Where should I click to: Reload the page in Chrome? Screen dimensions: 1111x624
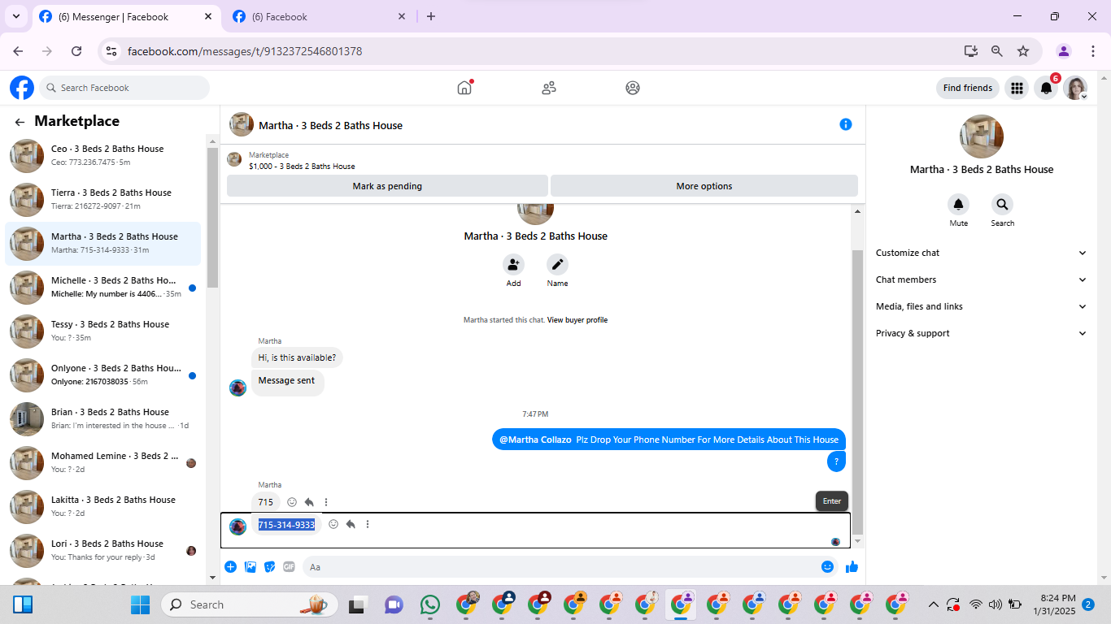pyautogui.click(x=76, y=51)
